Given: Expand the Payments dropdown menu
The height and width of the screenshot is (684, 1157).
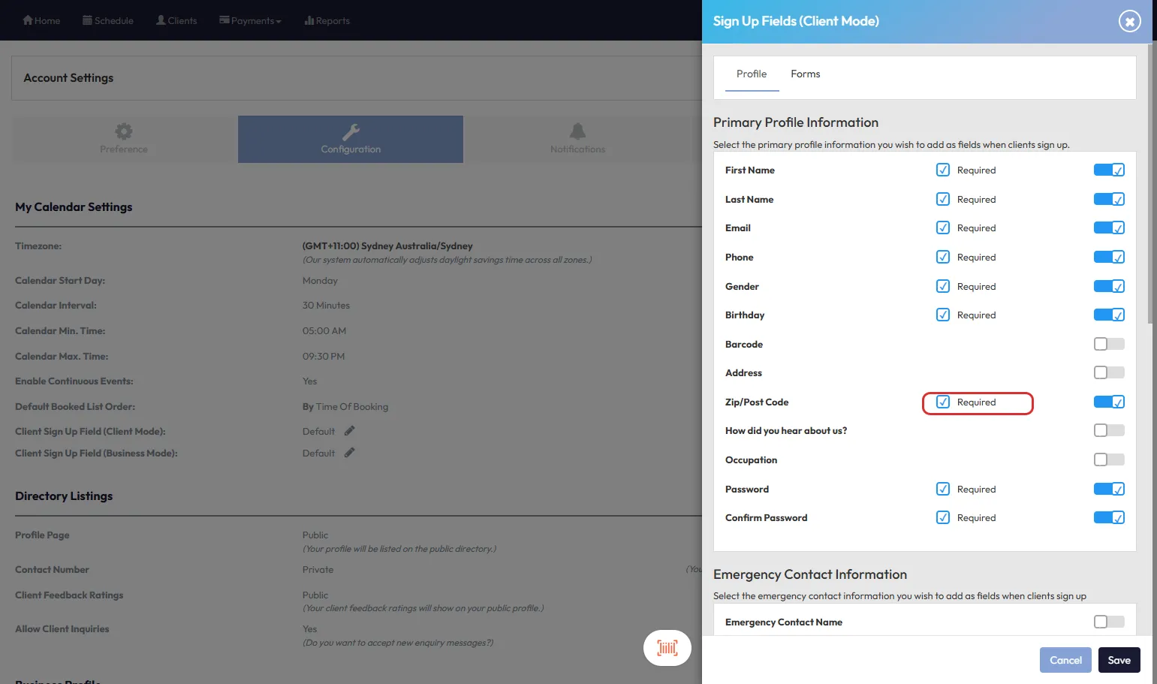Looking at the screenshot, I should tap(250, 21).
